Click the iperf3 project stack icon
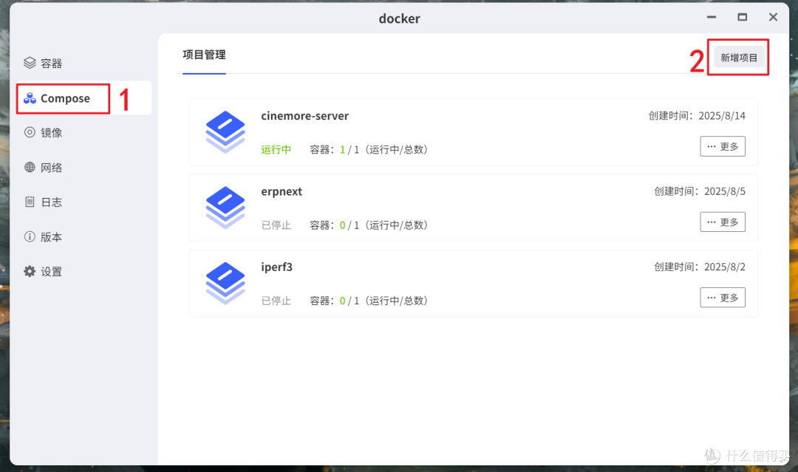This screenshot has height=472, width=798. tap(225, 283)
